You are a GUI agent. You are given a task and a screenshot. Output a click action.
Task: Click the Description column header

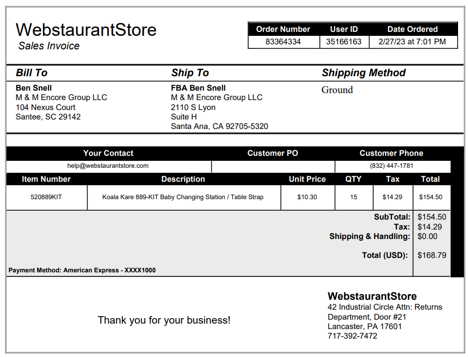pos(183,179)
